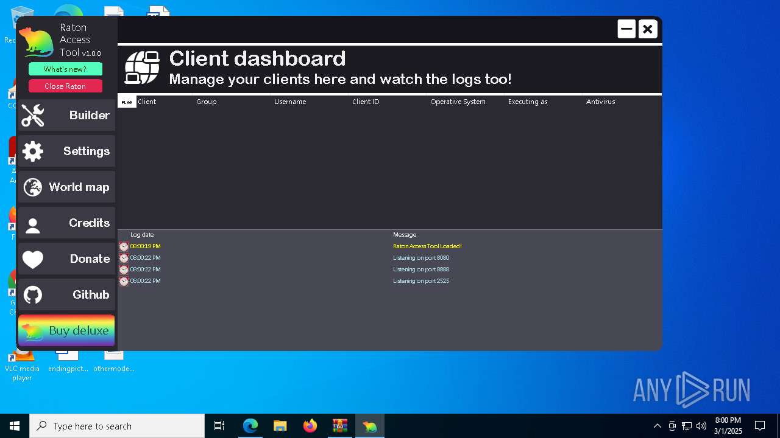The width and height of the screenshot is (780, 438).
Task: Open the Donate page
Action: click(66, 259)
